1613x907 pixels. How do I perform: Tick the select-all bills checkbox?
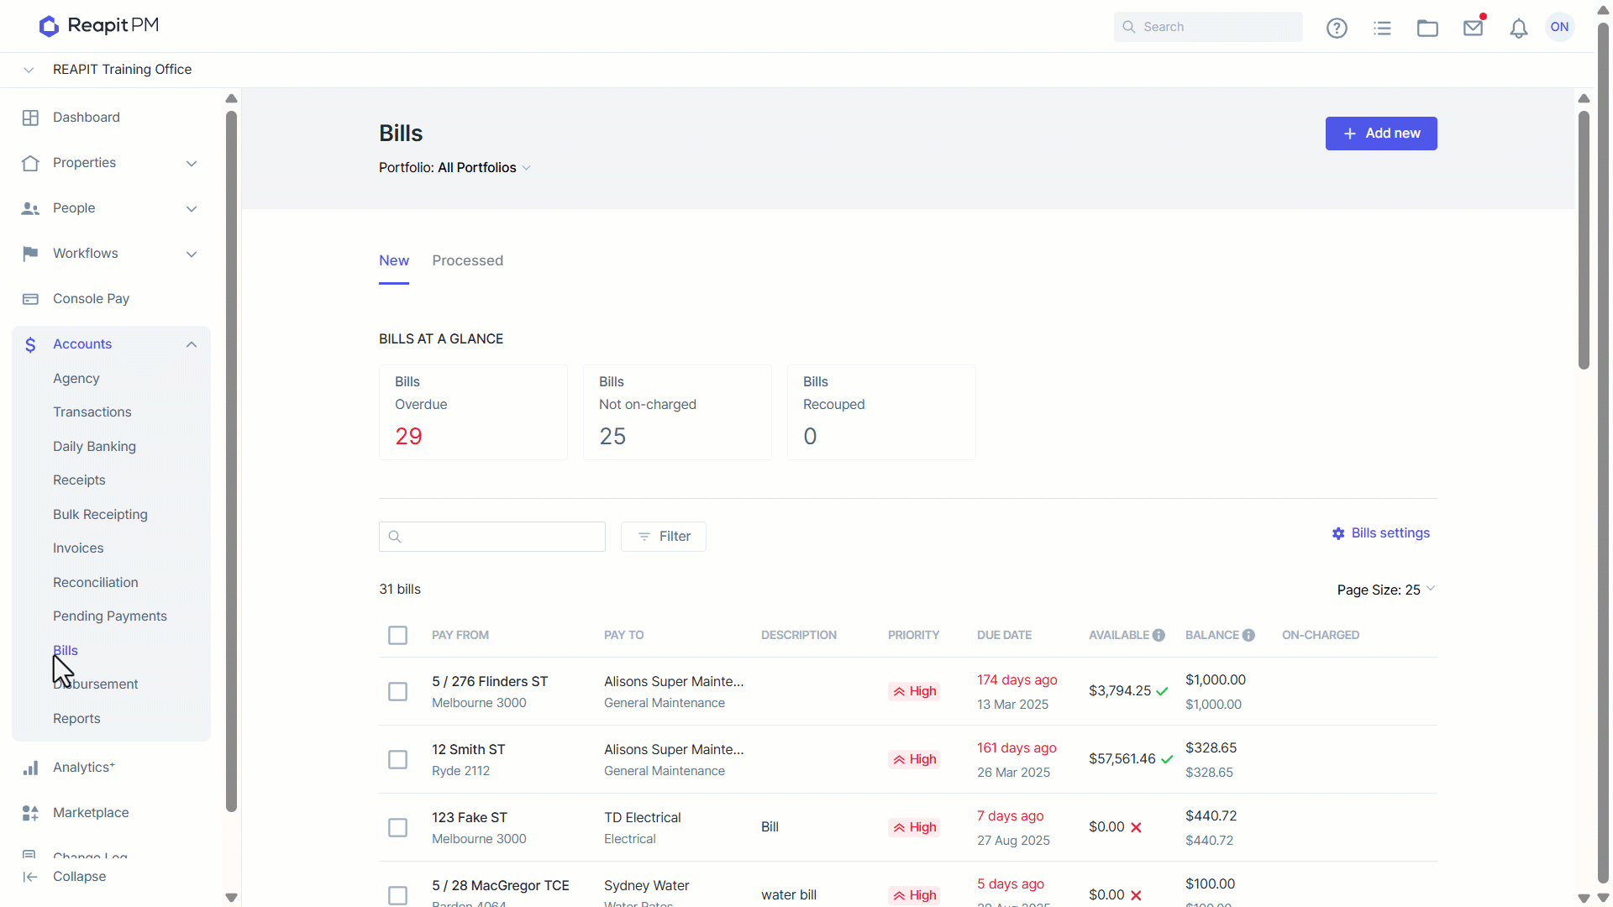pyautogui.click(x=397, y=635)
